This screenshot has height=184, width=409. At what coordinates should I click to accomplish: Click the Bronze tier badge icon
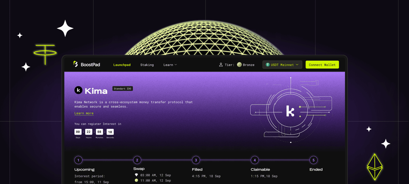(239, 65)
